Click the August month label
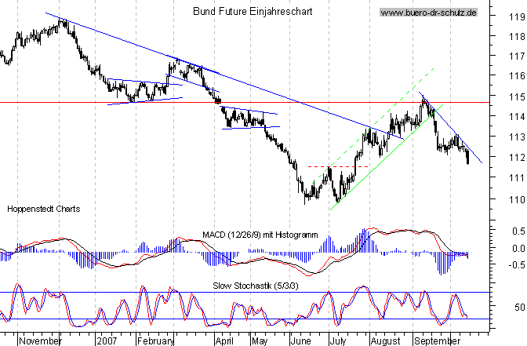The width and height of the screenshot is (527, 346). click(384, 341)
